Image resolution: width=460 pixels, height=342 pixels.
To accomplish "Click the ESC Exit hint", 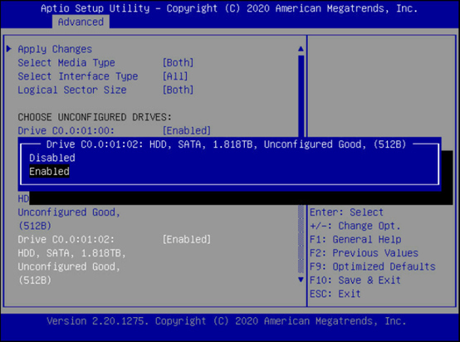I will tap(335, 294).
